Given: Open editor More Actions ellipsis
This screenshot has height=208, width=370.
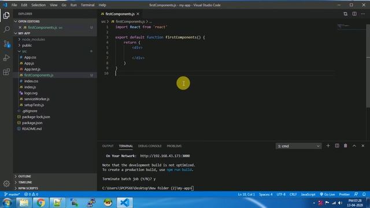Looking at the screenshot, I should point(363,14).
